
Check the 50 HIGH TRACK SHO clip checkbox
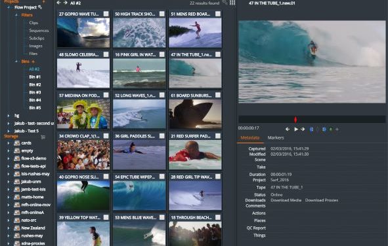162,14
